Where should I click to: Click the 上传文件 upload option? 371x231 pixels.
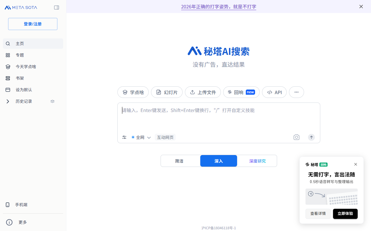203,92
